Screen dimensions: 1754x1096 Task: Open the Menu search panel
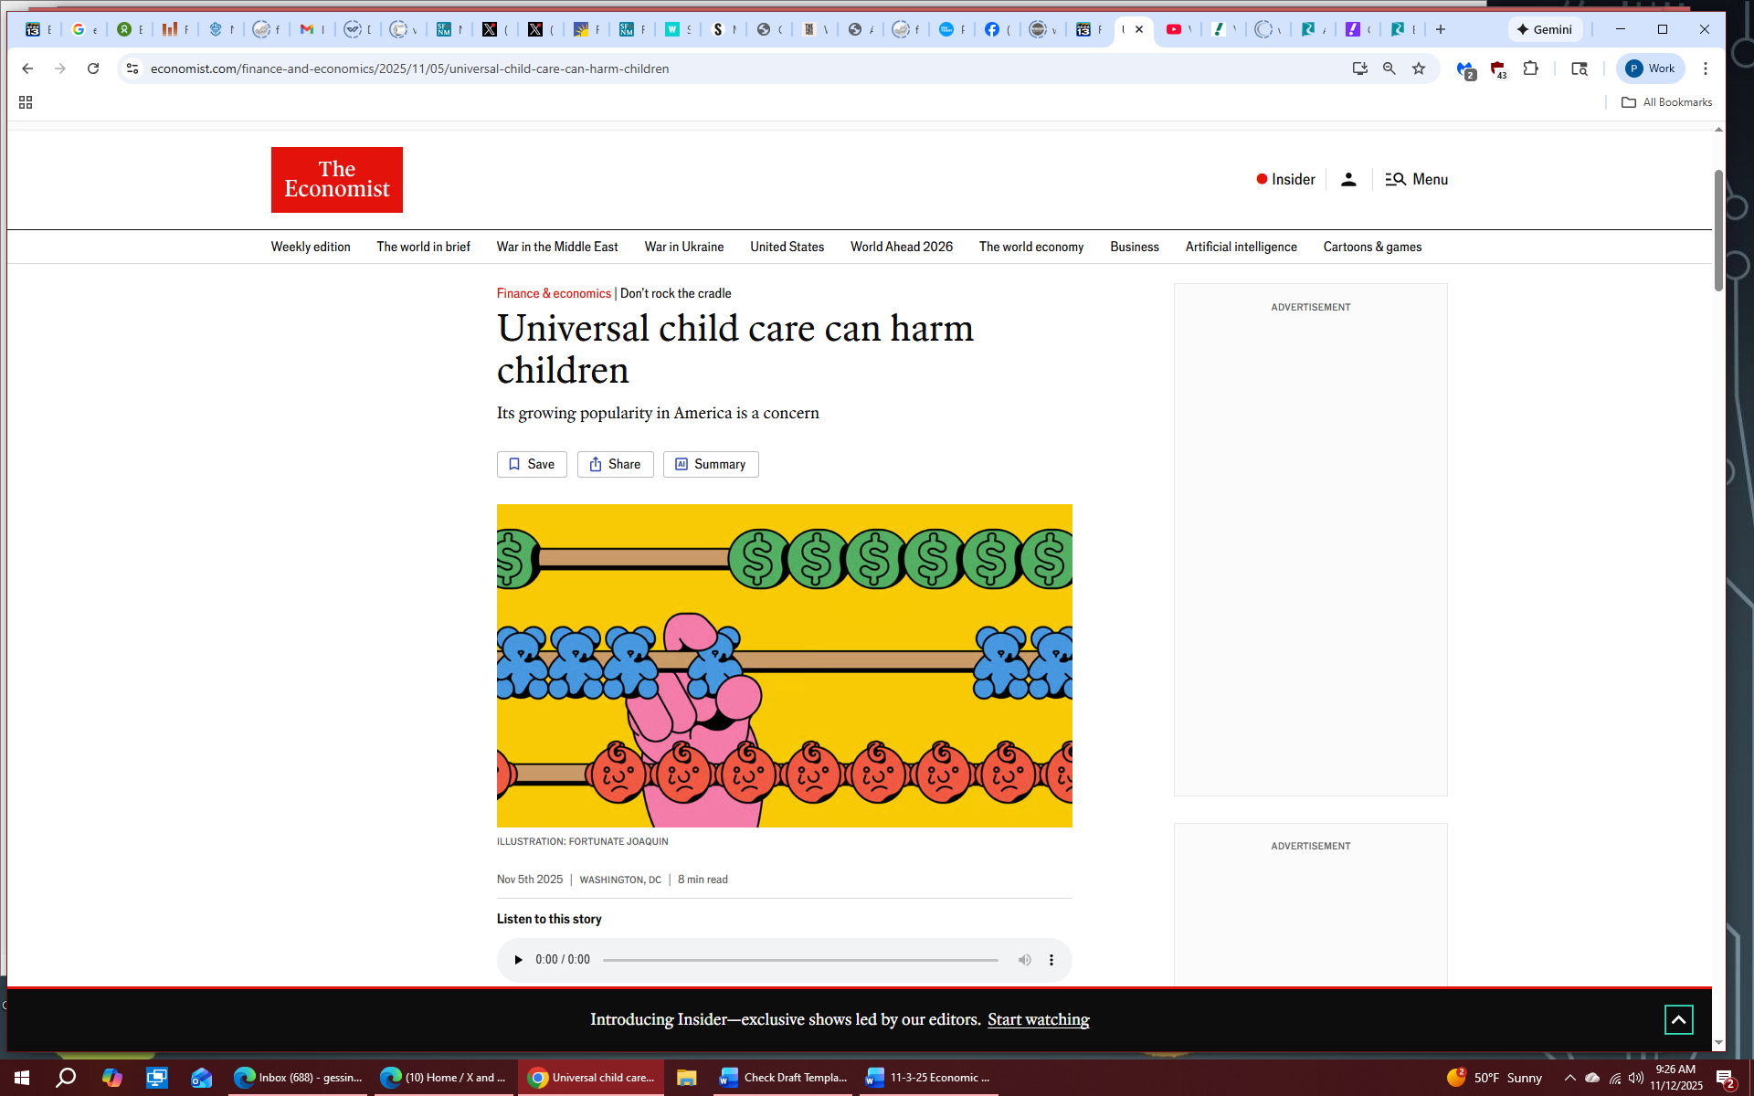pyautogui.click(x=1416, y=180)
